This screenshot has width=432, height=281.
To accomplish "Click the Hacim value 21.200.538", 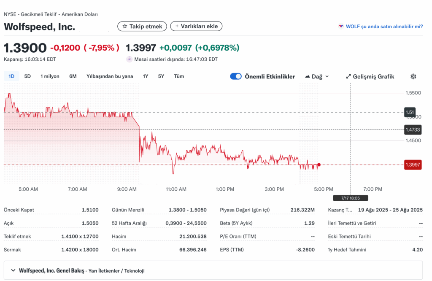I will [x=193, y=236].
